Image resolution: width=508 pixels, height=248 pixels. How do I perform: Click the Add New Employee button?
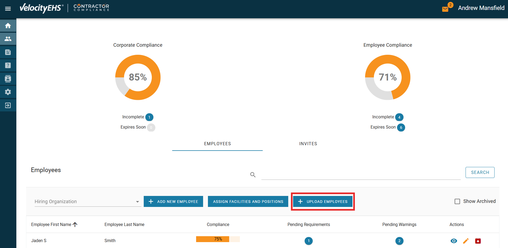173,202
